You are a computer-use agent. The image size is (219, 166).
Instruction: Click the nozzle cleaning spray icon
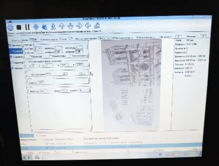(x=45, y=27)
